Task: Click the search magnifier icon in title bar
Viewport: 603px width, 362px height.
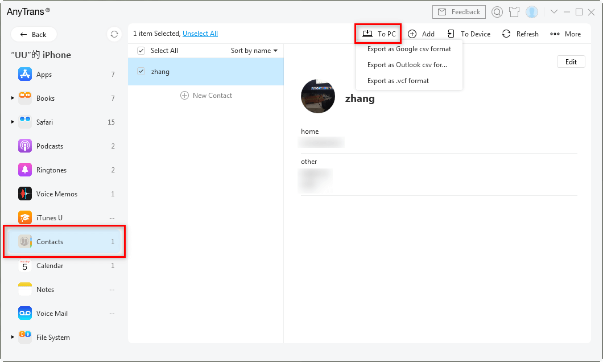Action: click(497, 12)
